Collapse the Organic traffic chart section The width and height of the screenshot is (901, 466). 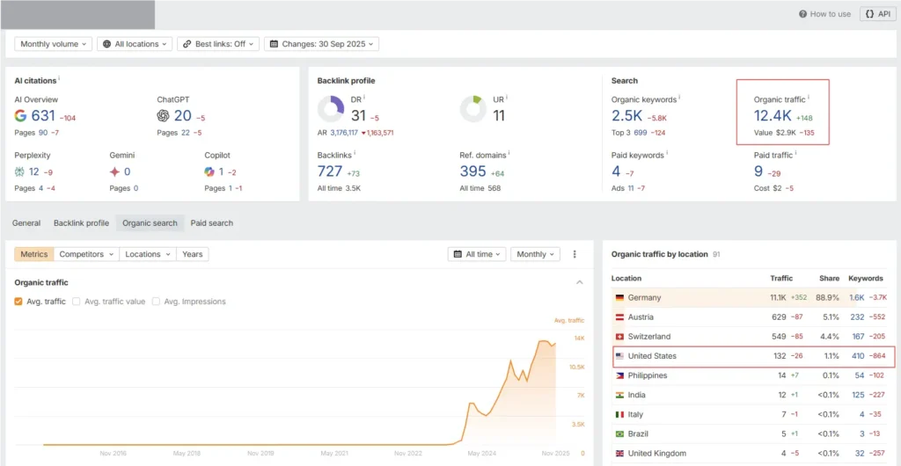[579, 282]
